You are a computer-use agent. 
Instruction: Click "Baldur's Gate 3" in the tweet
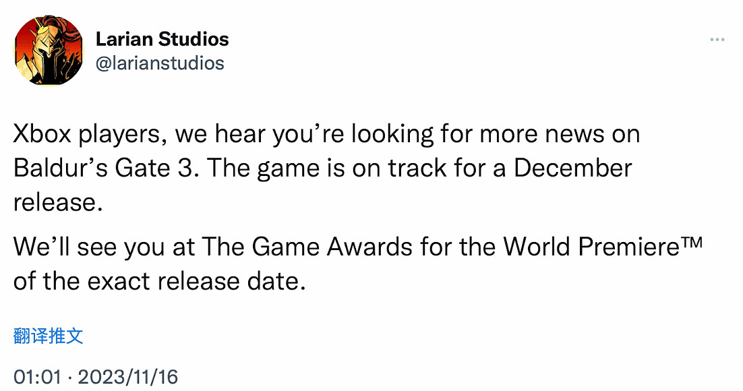[105, 167]
